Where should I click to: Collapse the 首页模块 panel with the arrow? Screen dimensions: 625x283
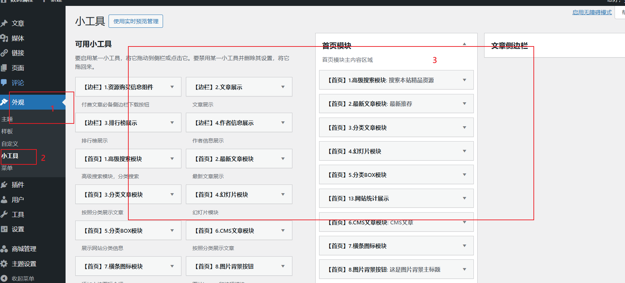464,44
